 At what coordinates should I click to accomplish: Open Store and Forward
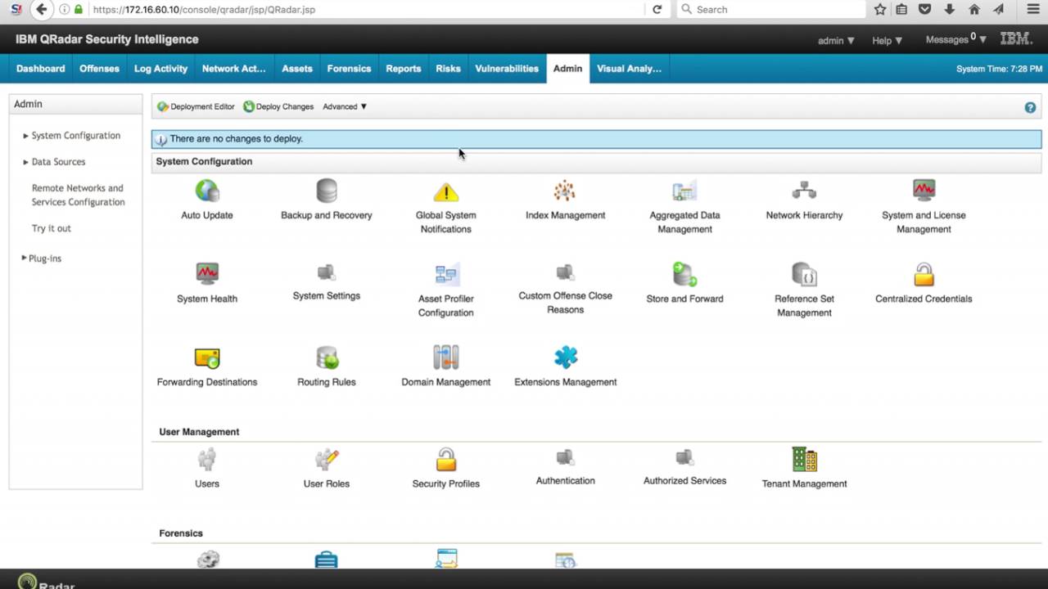point(684,284)
